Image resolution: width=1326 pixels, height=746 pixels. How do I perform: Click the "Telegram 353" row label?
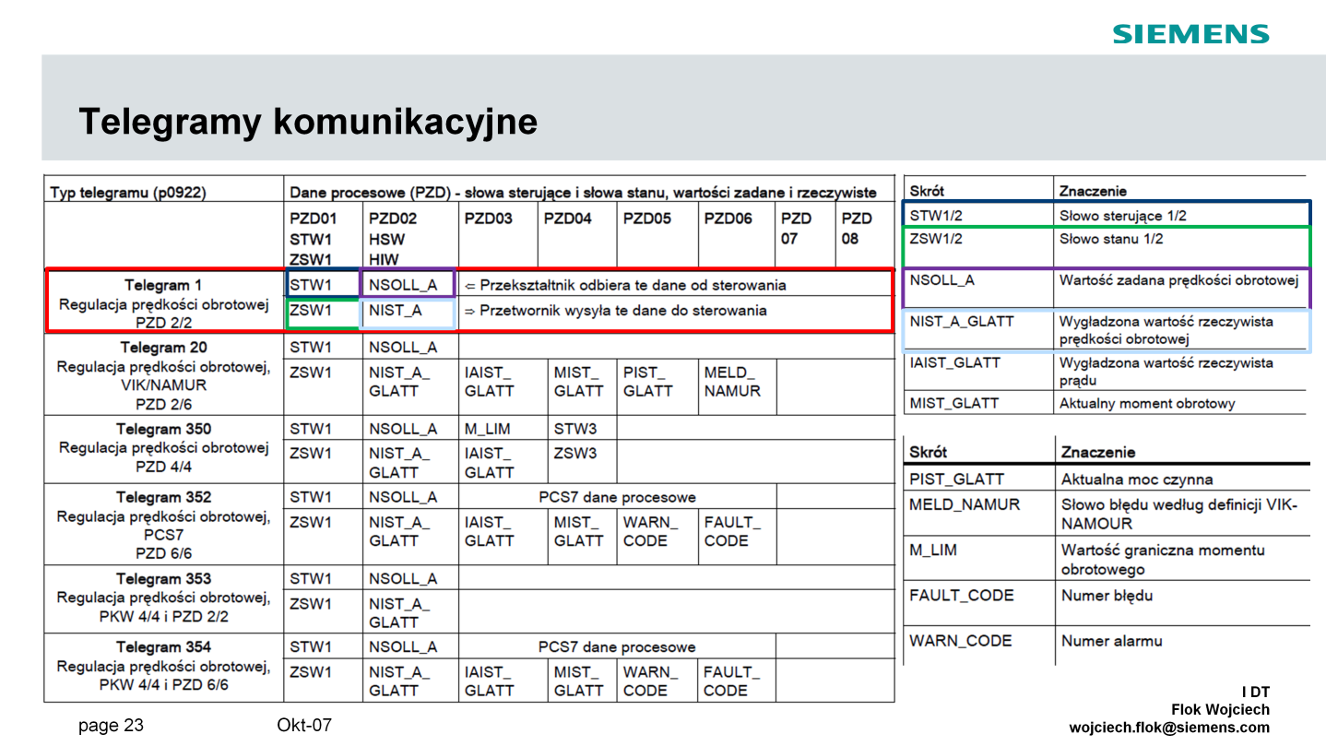coord(163,579)
